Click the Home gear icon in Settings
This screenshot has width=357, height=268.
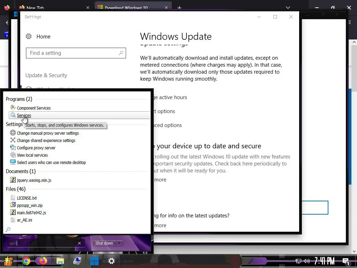click(29, 36)
